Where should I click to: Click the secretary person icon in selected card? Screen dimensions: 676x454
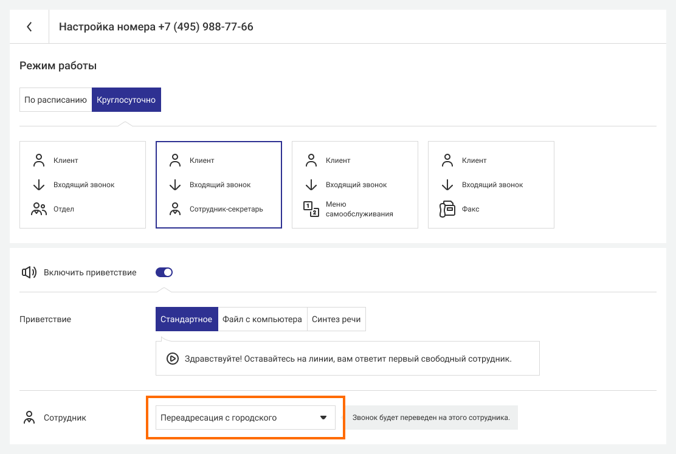click(x=175, y=209)
